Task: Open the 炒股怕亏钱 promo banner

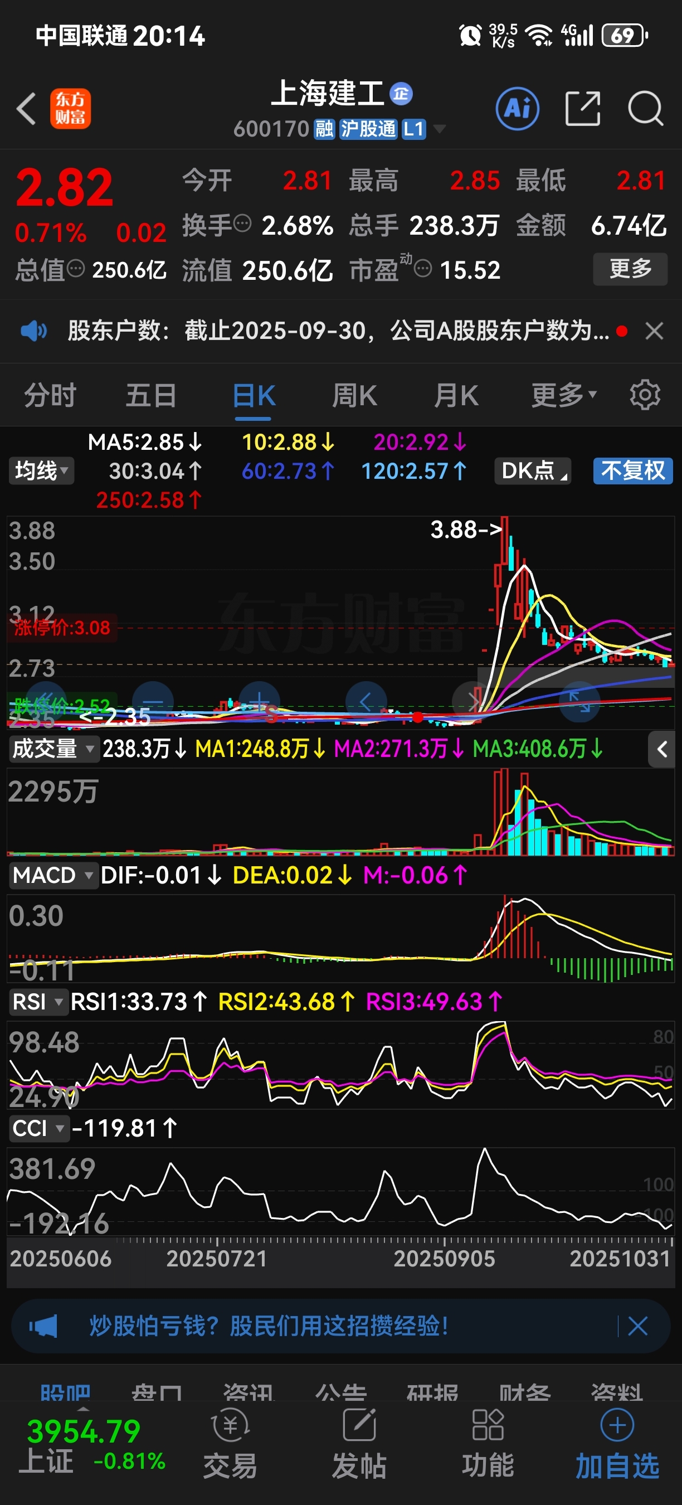Action: (340, 1326)
